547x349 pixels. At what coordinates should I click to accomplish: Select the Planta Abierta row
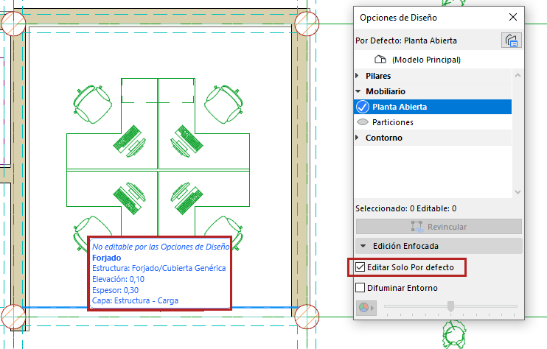click(433, 107)
